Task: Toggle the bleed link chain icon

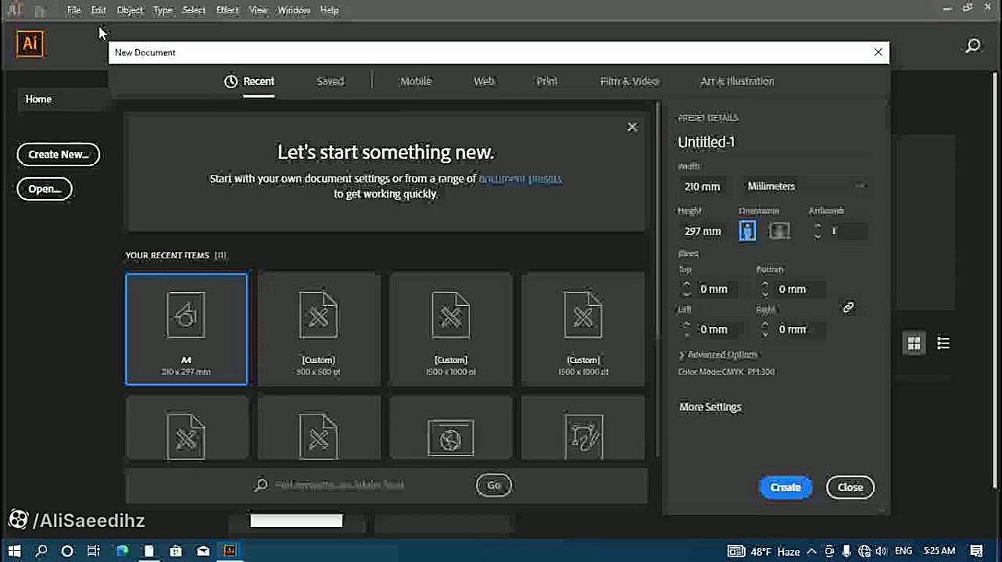Action: tap(848, 308)
